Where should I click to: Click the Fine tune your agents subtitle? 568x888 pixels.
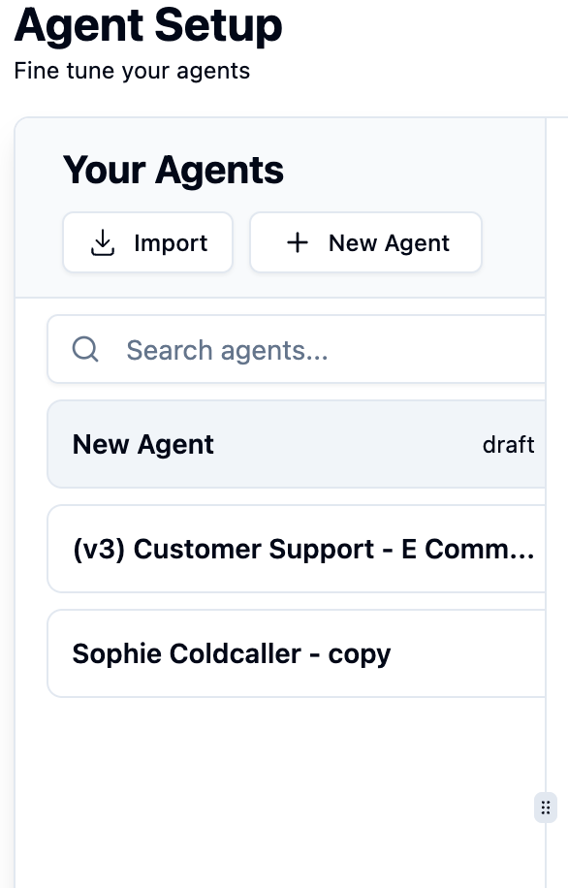click(131, 71)
